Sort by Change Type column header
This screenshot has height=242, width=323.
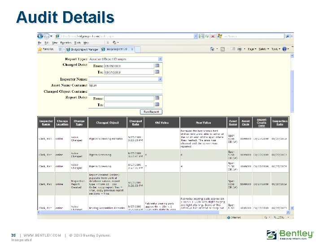click(x=79, y=123)
